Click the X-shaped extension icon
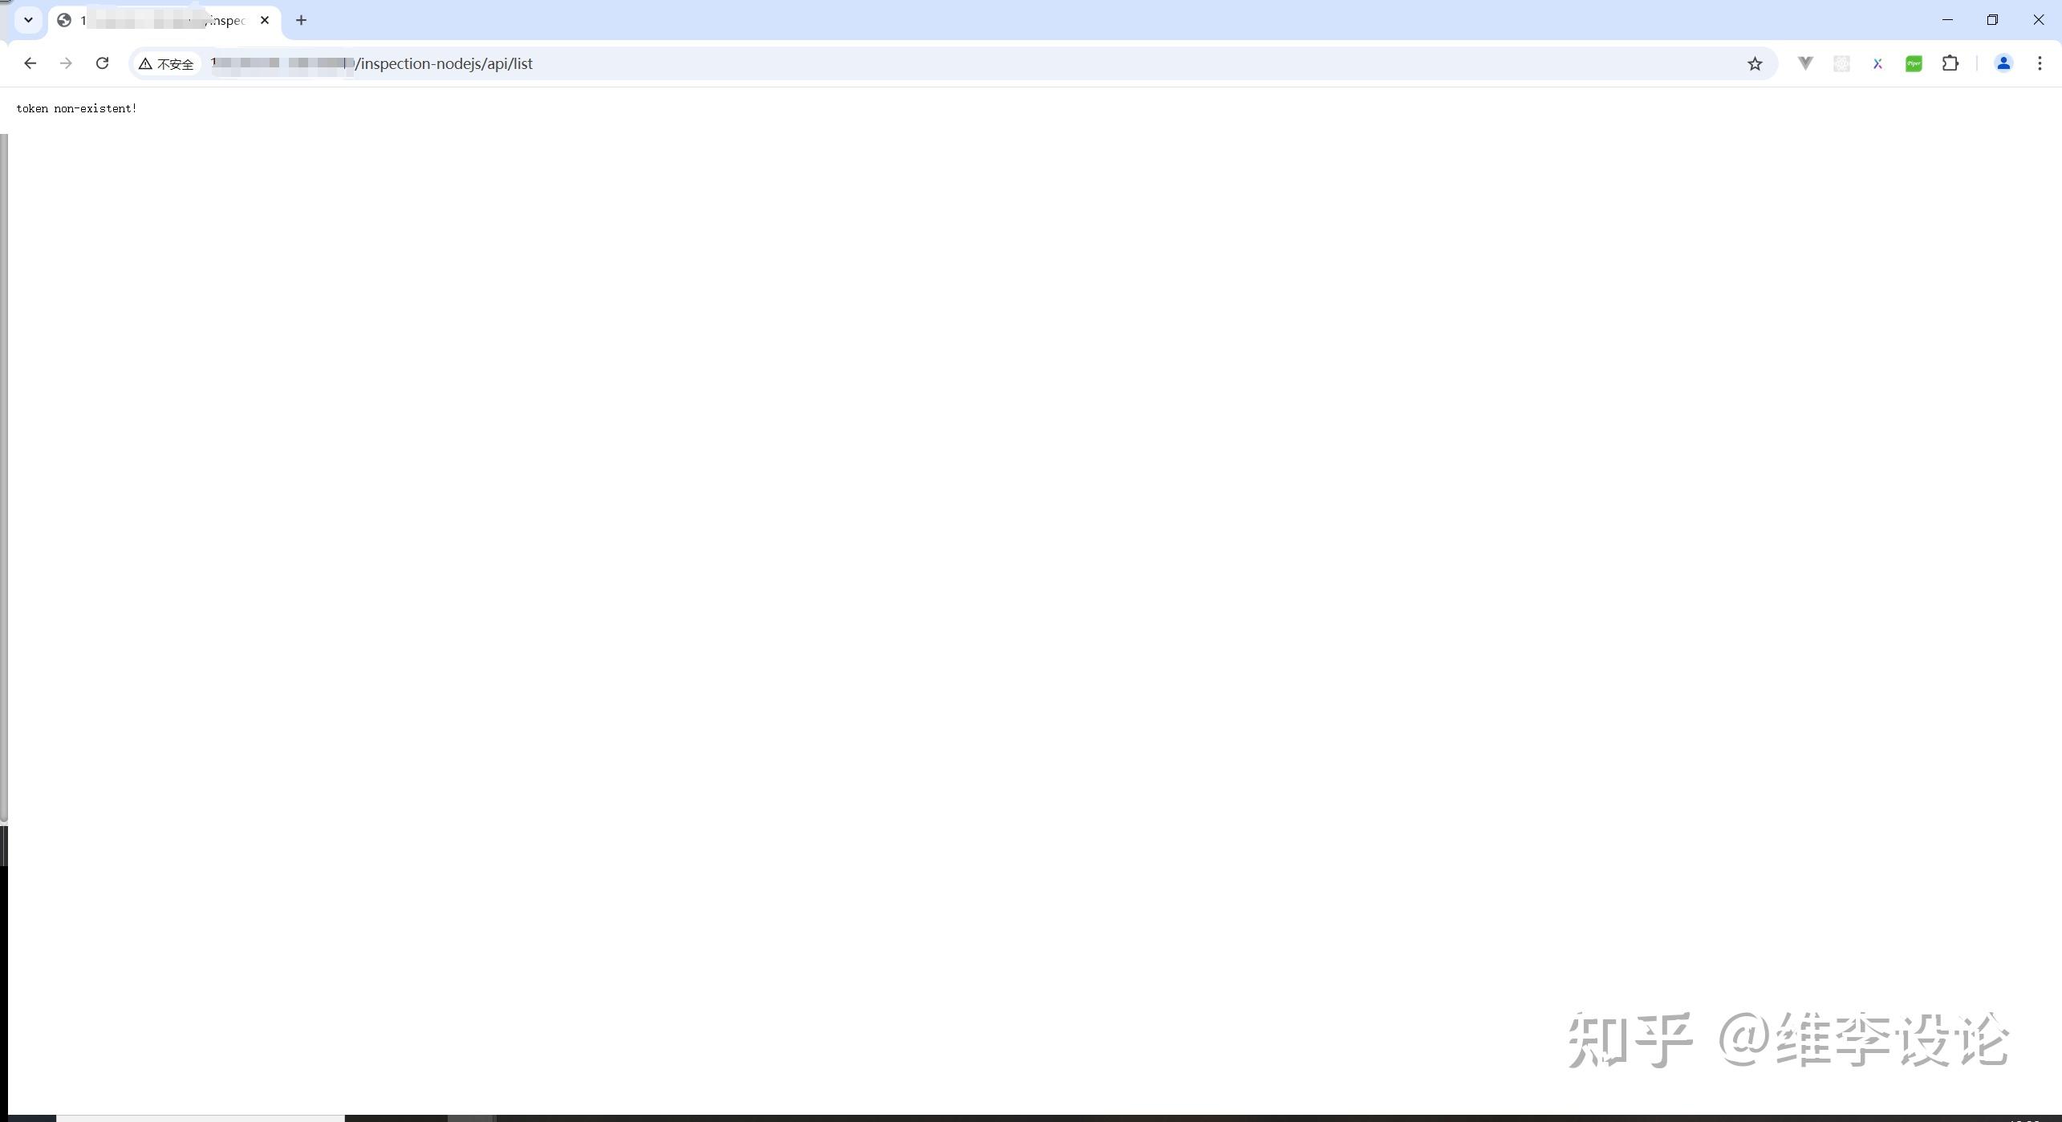Screen dimensions: 2062x1122 tap(1877, 63)
